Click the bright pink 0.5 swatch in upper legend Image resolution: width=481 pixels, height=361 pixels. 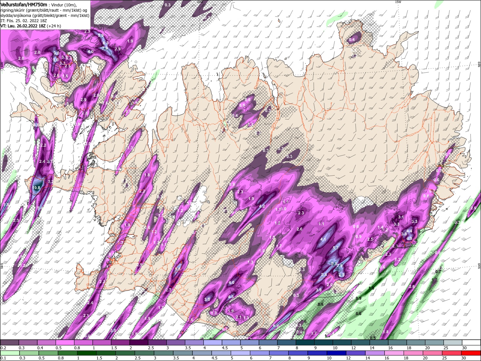tap(65, 343)
